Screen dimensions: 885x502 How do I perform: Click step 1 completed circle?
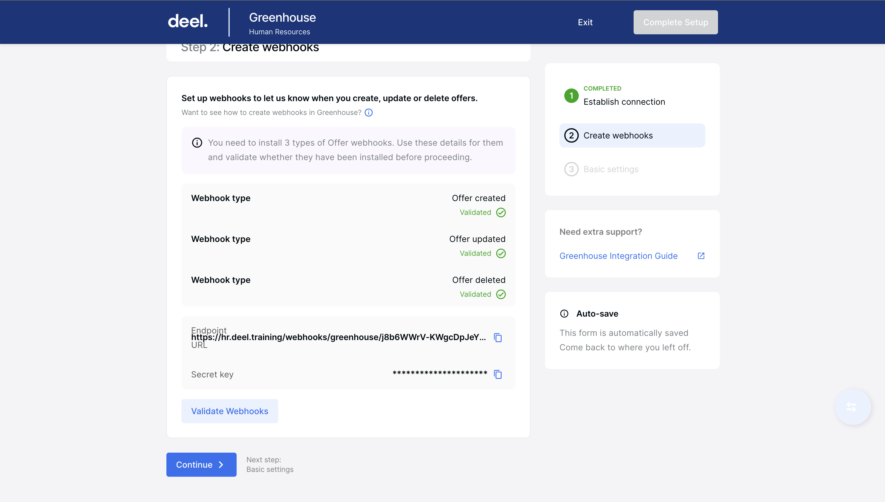click(571, 95)
